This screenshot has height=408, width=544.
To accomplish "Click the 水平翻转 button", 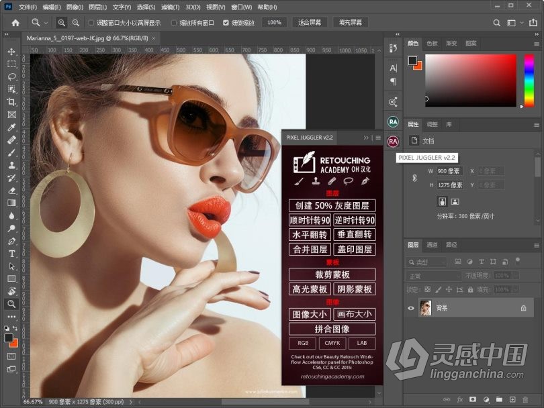I will (310, 235).
